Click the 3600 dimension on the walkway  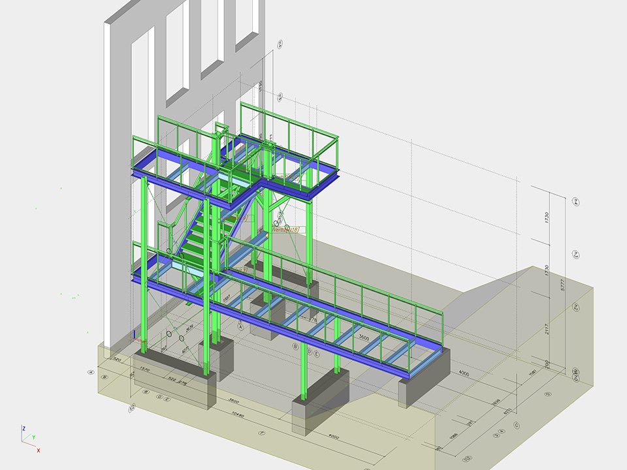(x=368, y=338)
